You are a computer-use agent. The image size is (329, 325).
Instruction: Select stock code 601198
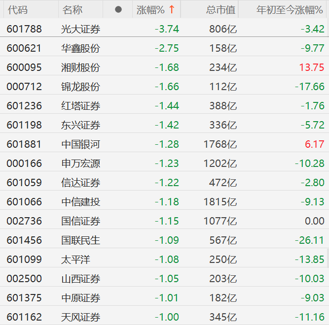click(24, 125)
